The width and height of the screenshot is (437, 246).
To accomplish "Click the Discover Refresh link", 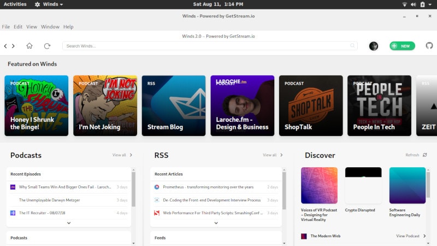I will pos(412,155).
